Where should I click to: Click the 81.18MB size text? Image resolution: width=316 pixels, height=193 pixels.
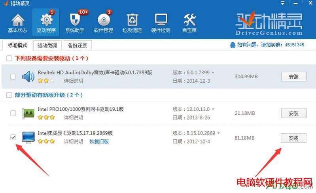click(x=244, y=138)
